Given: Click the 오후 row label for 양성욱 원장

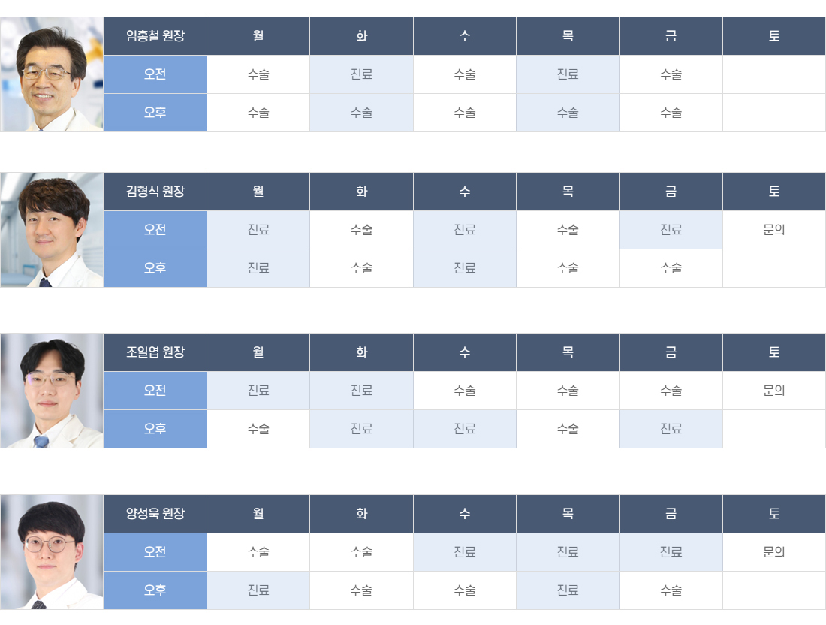Looking at the screenshot, I should tap(155, 590).
